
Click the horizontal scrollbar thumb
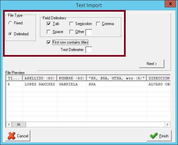coord(19,124)
